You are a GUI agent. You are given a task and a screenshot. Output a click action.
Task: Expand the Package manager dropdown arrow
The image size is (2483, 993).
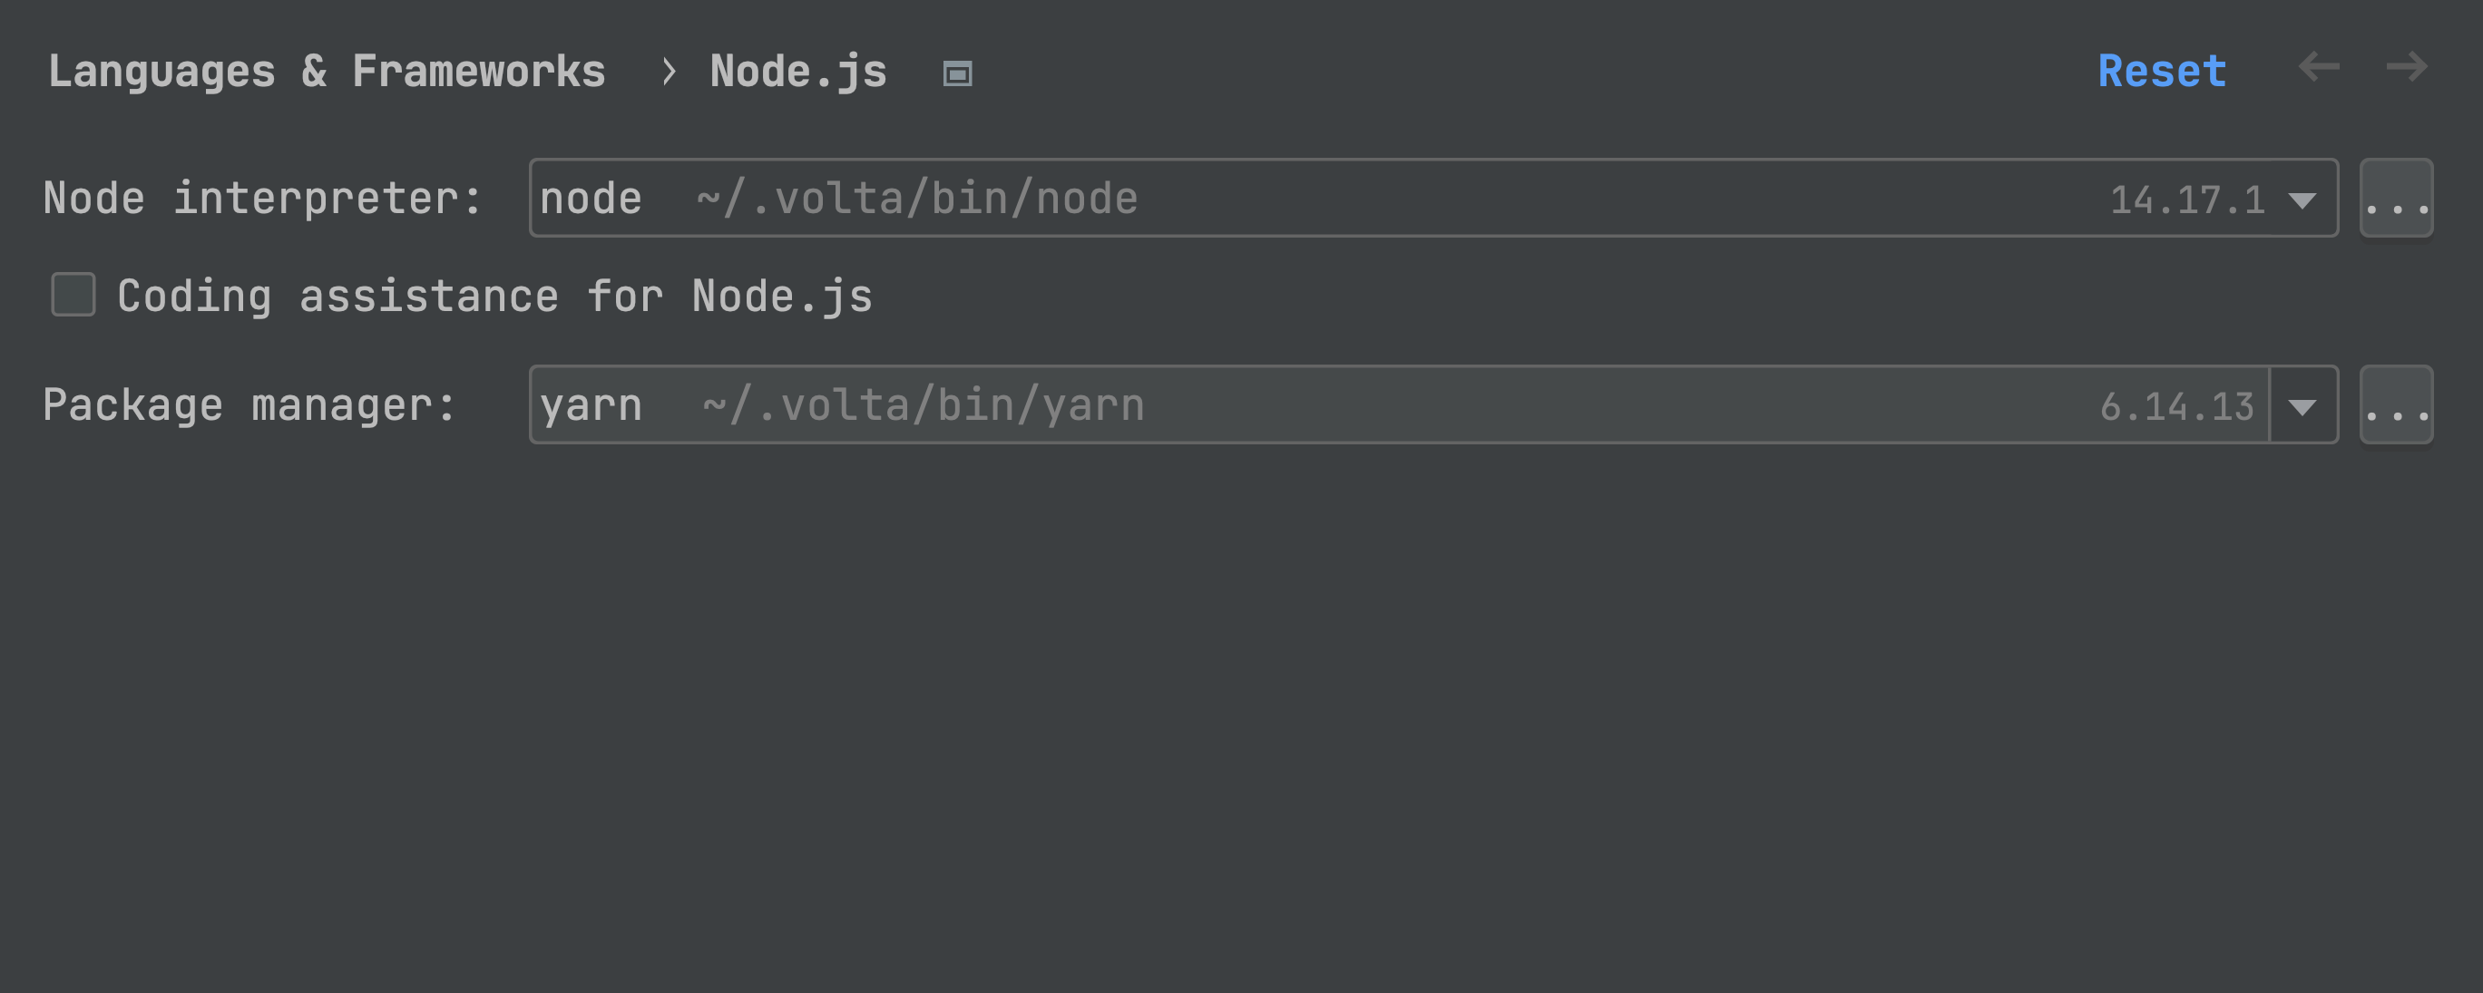point(2302,406)
